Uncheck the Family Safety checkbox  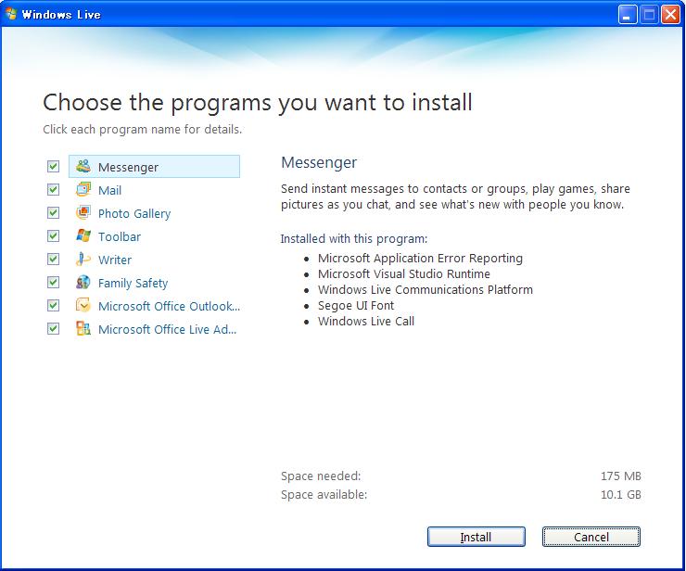pyautogui.click(x=54, y=282)
